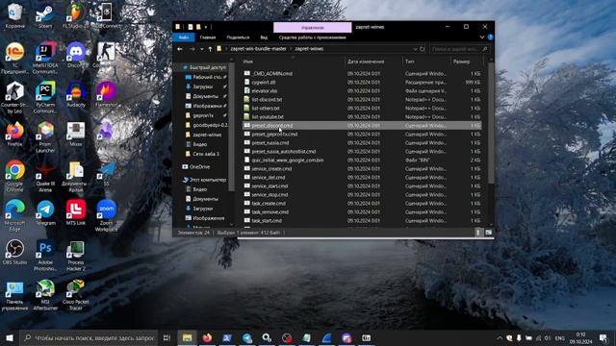616x346 pixels.
Task: Open Counter-Strike by Leo shortcut
Action: pyautogui.click(x=15, y=97)
